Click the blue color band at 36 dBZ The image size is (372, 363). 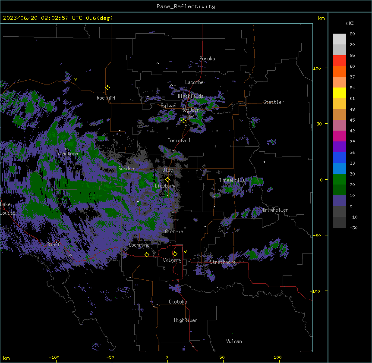(339, 157)
